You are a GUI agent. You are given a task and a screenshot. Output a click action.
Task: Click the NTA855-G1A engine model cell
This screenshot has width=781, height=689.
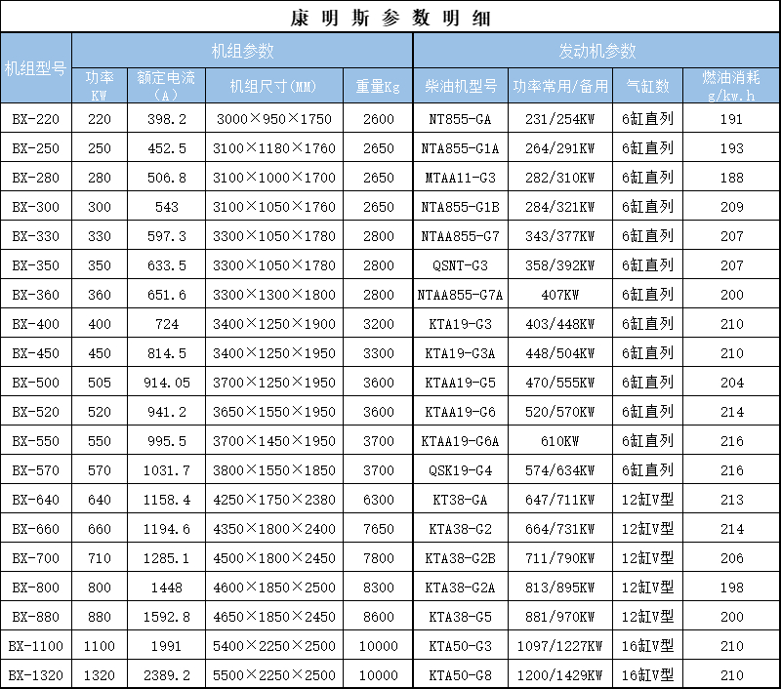pyautogui.click(x=461, y=148)
